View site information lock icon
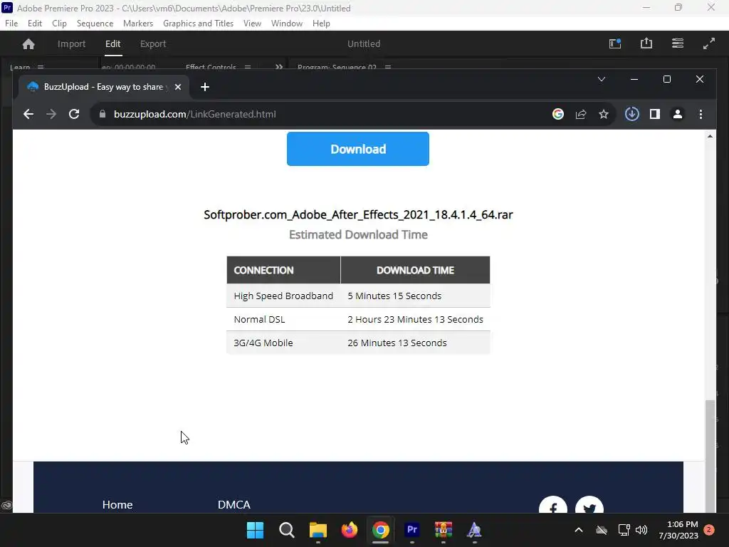The height and width of the screenshot is (547, 729). click(103, 114)
